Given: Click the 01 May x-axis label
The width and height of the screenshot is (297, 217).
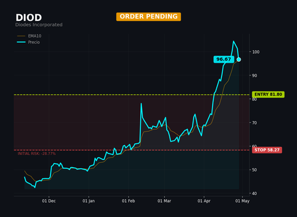Looking at the screenshot, I should coord(242,201).
